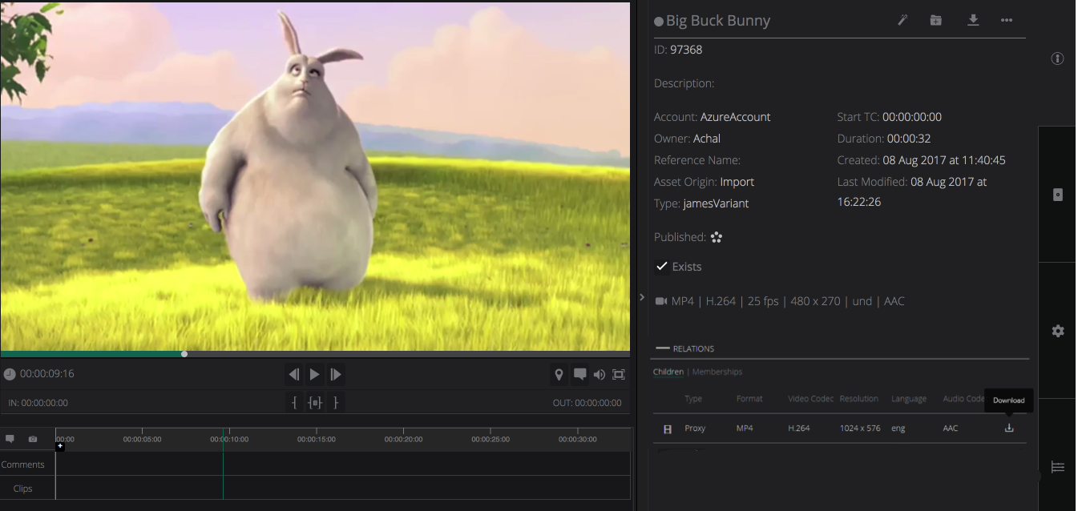Screen dimensions: 1078x511
Task: Mute the player volume
Action: click(x=599, y=374)
